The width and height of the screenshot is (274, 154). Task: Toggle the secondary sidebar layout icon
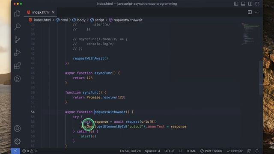tap(250, 4)
